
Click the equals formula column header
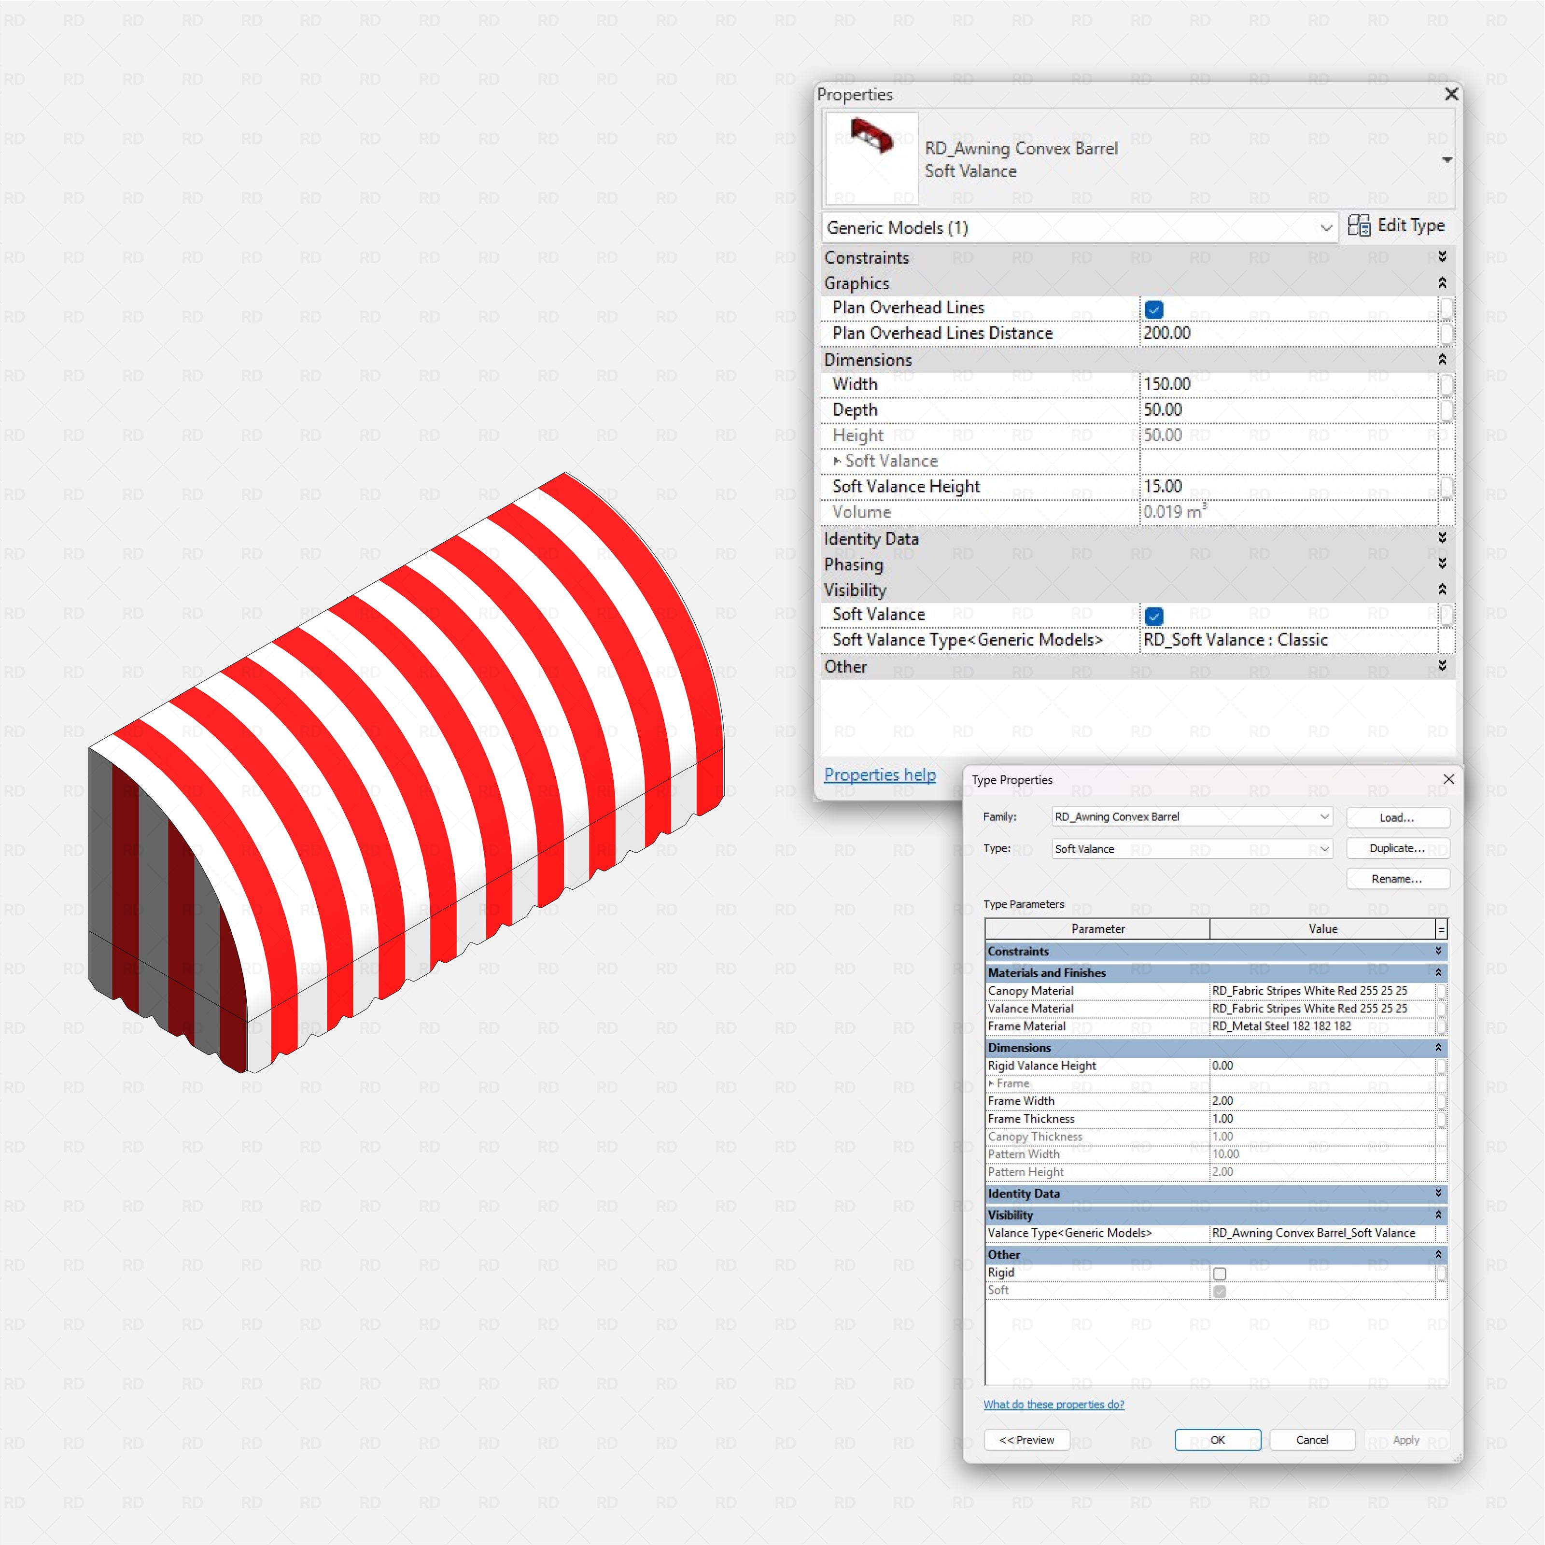coord(1441,928)
